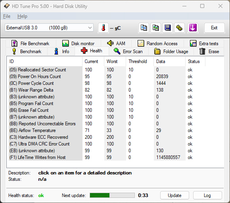Select the Power Cycle Count row
Image resolution: width=230 pixels, height=203 pixels.
(x=107, y=83)
